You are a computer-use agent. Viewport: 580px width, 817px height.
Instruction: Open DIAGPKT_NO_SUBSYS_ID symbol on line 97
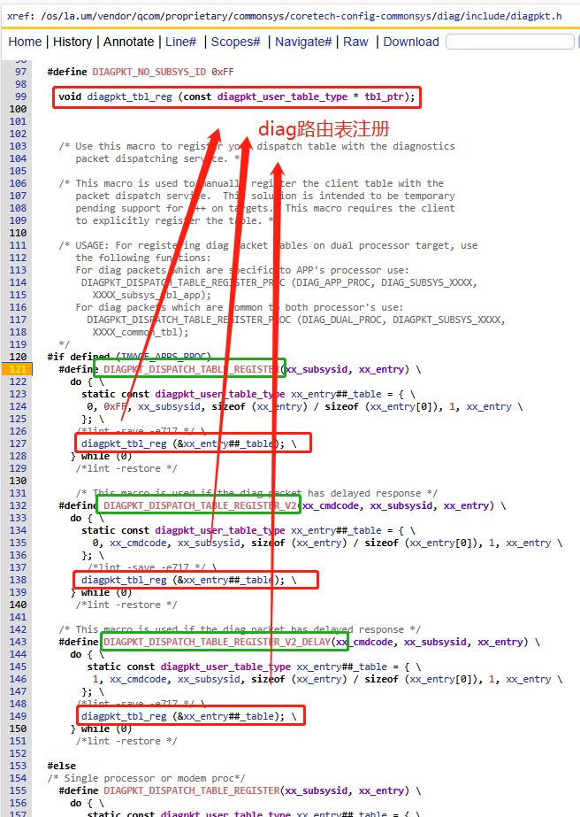coord(149,72)
